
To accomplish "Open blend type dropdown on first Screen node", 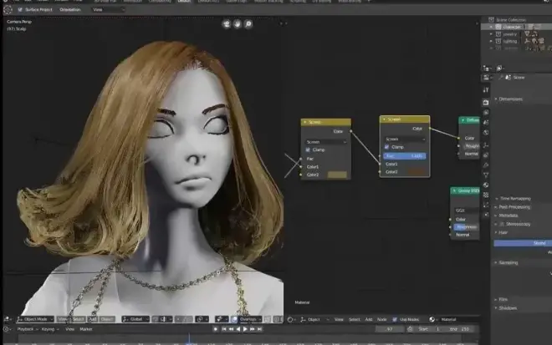I will pos(325,141).
